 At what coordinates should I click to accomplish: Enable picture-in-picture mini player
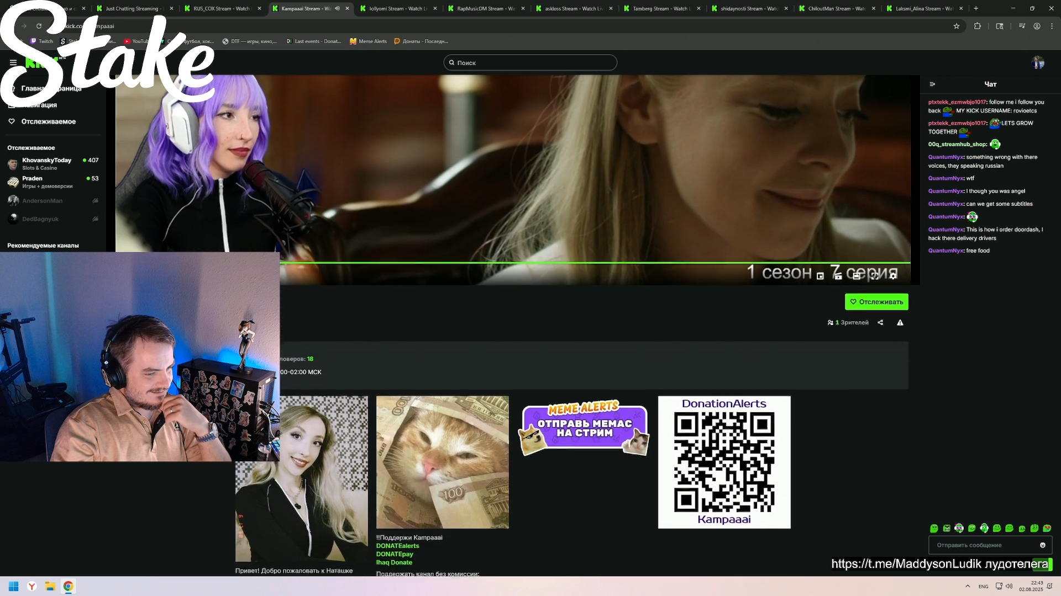click(820, 276)
